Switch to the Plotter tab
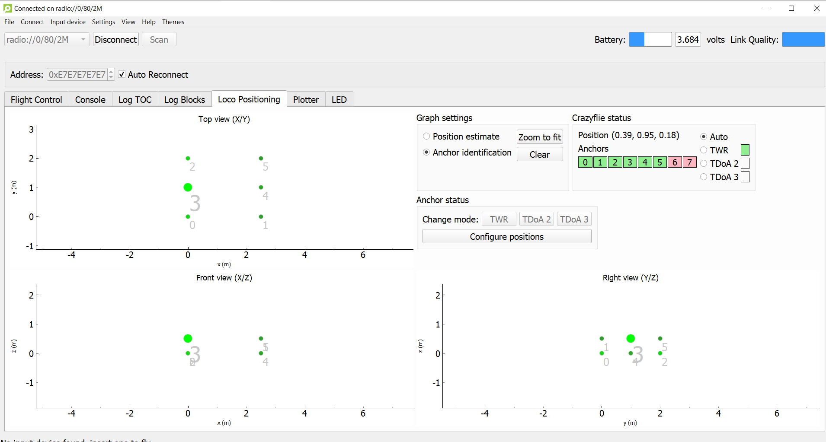826x442 pixels. click(x=306, y=100)
